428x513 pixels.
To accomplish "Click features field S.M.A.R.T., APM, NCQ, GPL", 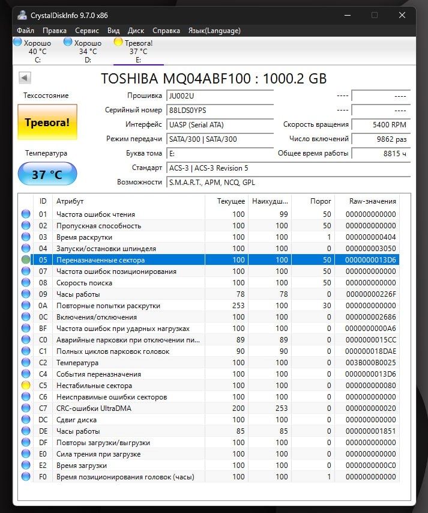I will tap(288, 182).
